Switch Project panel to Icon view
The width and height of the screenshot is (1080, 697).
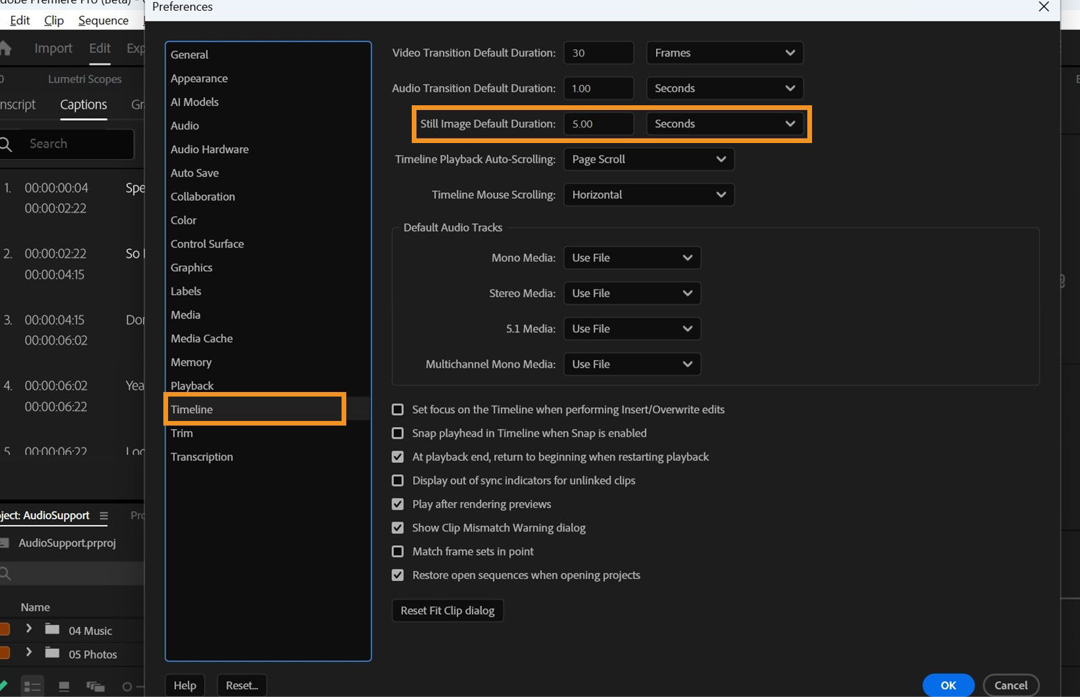pyautogui.click(x=63, y=686)
